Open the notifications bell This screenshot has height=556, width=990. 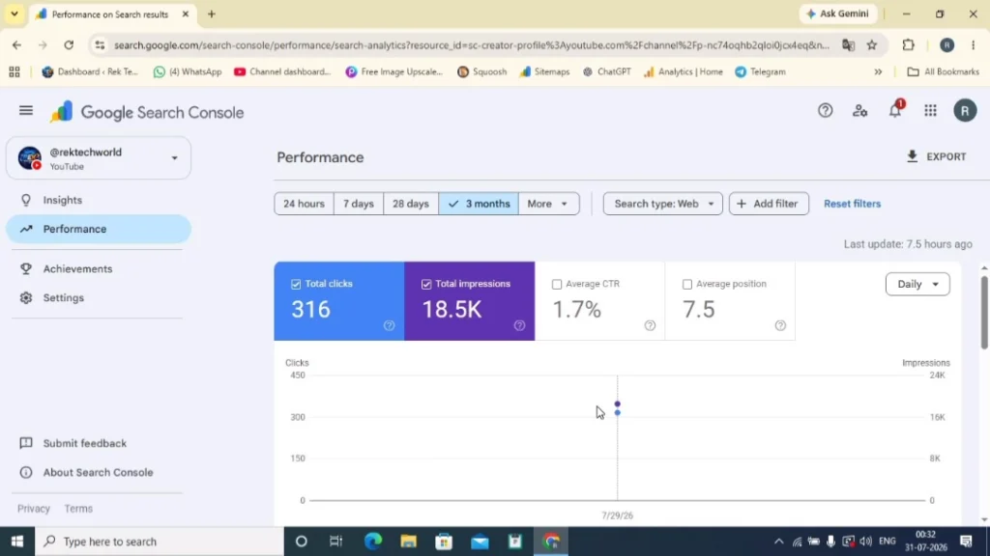(895, 111)
